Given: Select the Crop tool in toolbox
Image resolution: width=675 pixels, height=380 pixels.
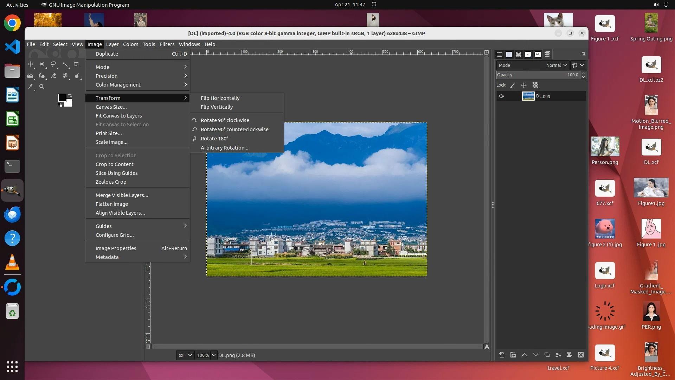Looking at the screenshot, I should point(76,64).
